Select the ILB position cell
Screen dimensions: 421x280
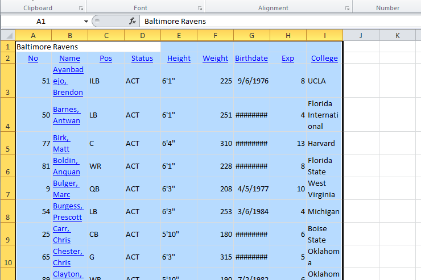click(106, 81)
